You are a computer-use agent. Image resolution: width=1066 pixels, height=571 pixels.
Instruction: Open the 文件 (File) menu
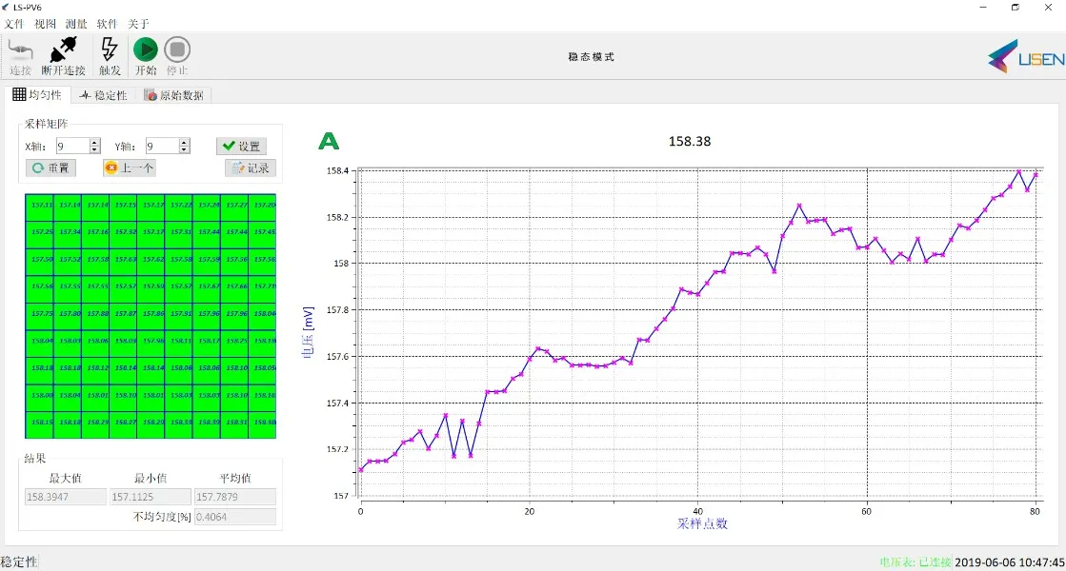(14, 24)
